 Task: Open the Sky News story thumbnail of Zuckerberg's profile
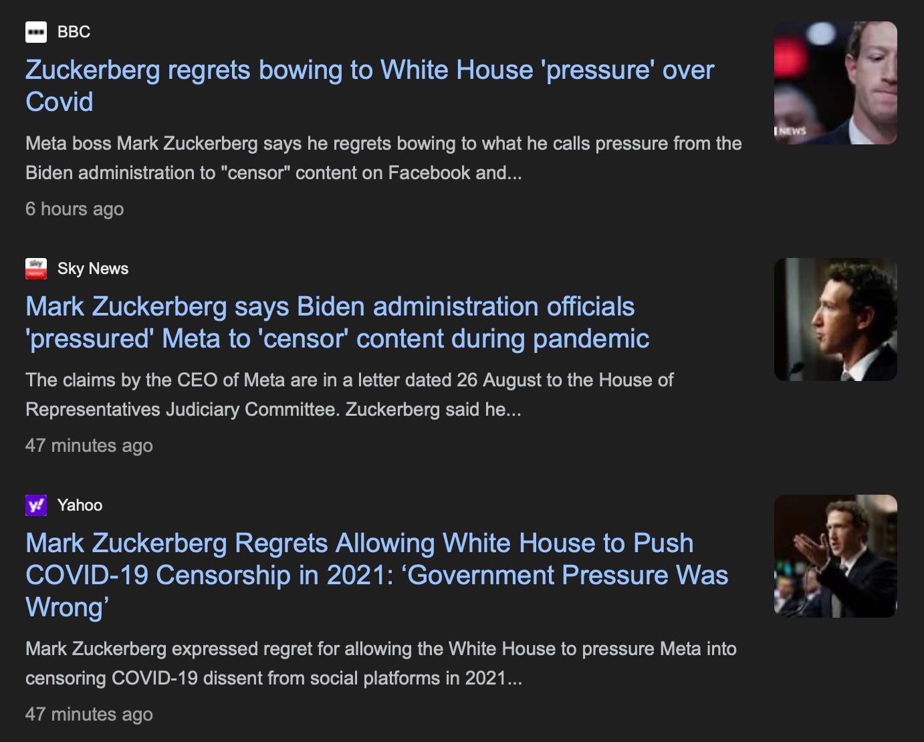click(835, 320)
